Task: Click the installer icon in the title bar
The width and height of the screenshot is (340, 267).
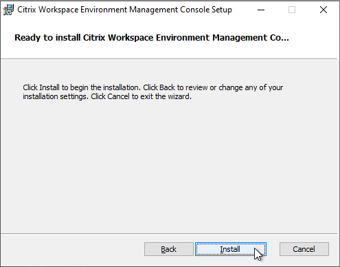Action: pyautogui.click(x=8, y=10)
